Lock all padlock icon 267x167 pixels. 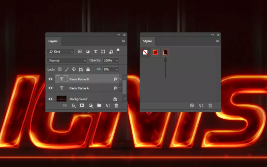pos(88,69)
